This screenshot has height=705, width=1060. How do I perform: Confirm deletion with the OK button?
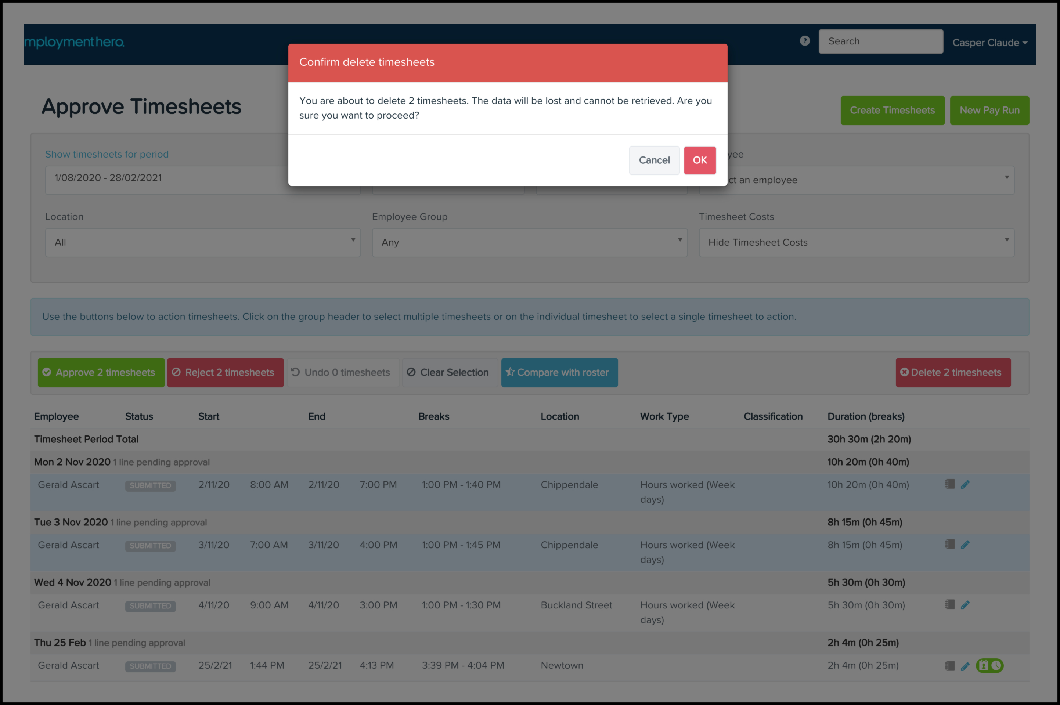pos(699,160)
